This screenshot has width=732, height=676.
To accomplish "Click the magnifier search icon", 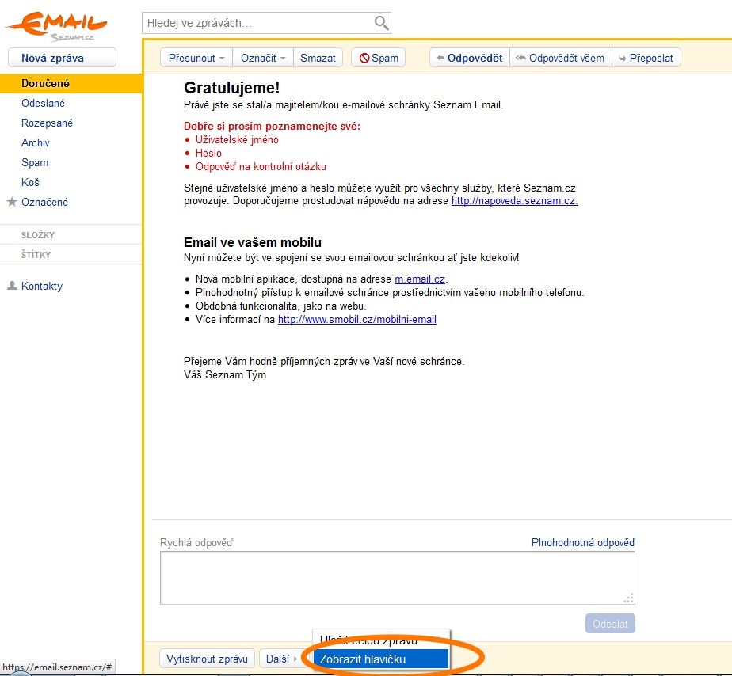I will tap(381, 23).
